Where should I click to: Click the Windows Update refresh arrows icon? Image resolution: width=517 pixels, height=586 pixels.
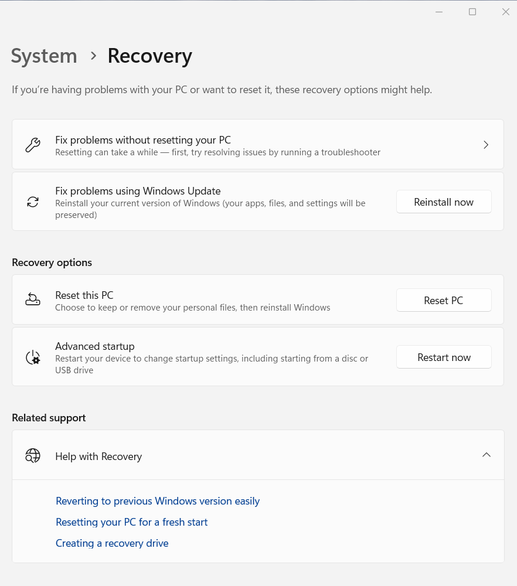click(33, 202)
